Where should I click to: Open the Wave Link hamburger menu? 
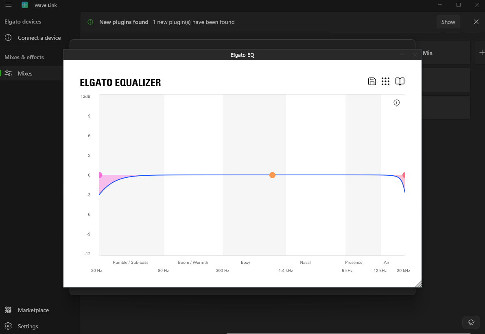tap(9, 5)
